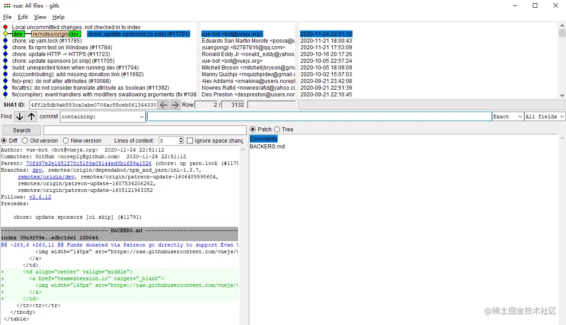Open the All fields dropdown

(545, 117)
